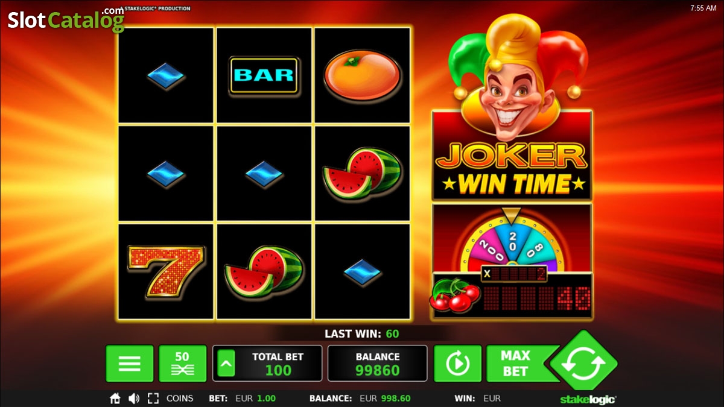
Task: Click the orange fruit symbol
Action: pyautogui.click(x=362, y=75)
